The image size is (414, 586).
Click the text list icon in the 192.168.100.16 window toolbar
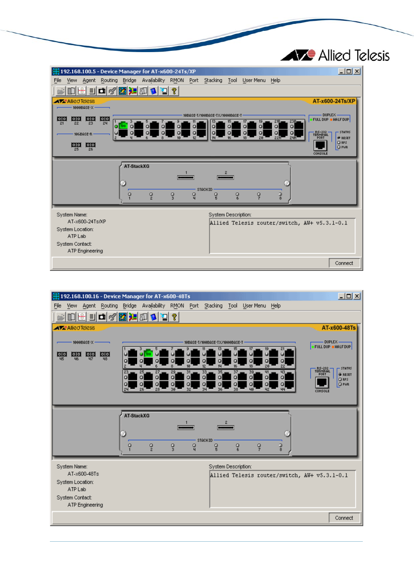click(x=92, y=317)
